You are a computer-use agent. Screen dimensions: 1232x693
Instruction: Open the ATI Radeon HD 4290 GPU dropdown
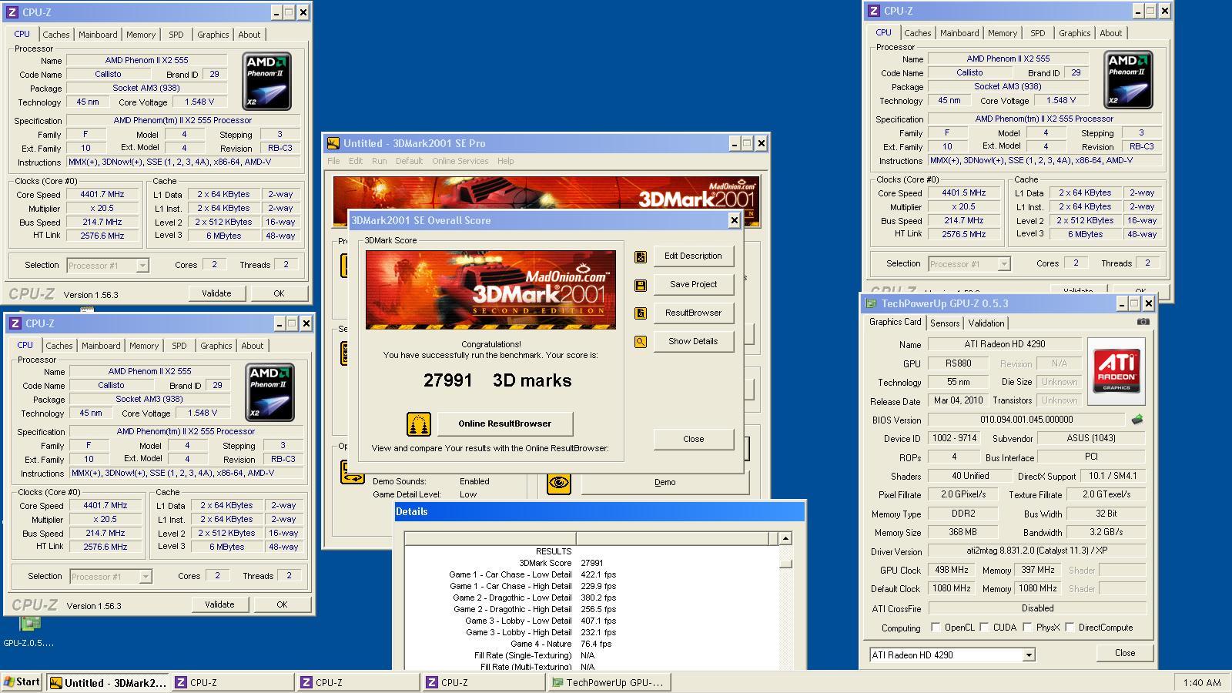[x=1028, y=655]
